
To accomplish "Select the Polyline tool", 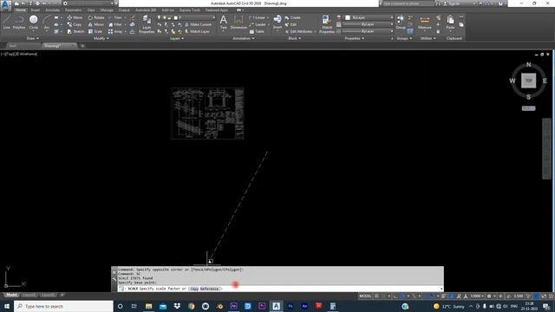I will coord(19,23).
